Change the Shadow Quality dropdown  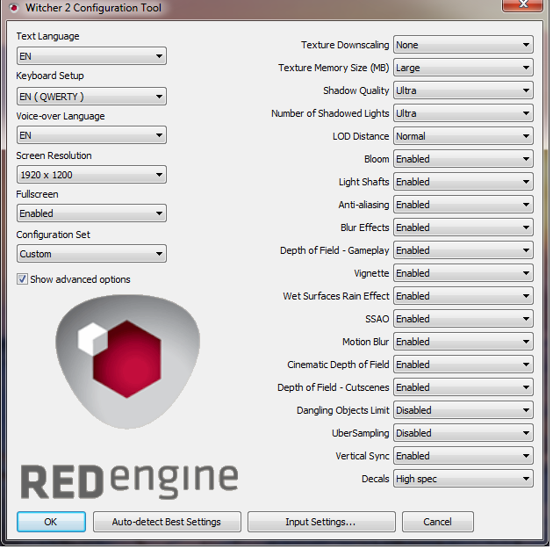coord(463,90)
